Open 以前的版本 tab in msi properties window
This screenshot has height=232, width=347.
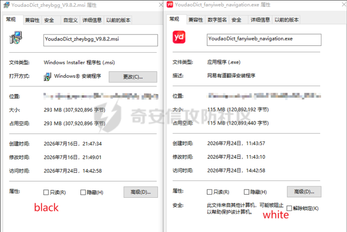point(118,20)
